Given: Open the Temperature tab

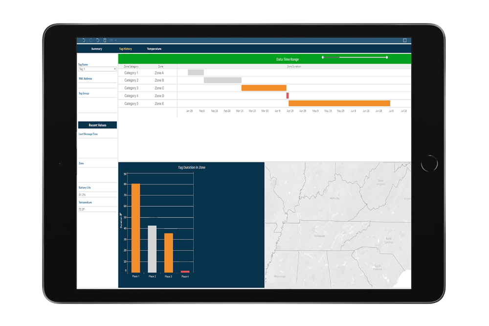Looking at the screenshot, I should [x=155, y=49].
